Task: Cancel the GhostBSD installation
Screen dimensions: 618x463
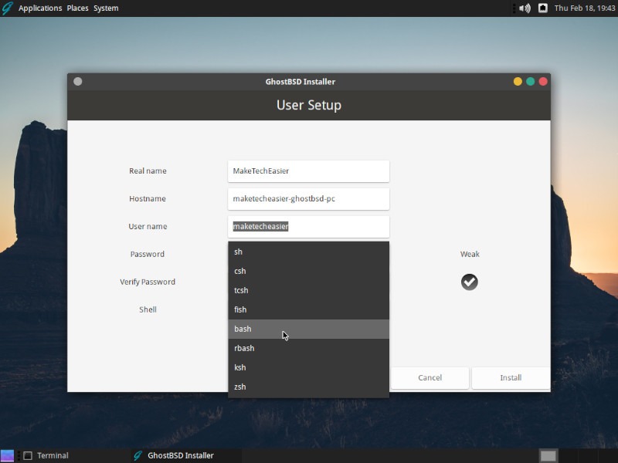Action: point(430,377)
